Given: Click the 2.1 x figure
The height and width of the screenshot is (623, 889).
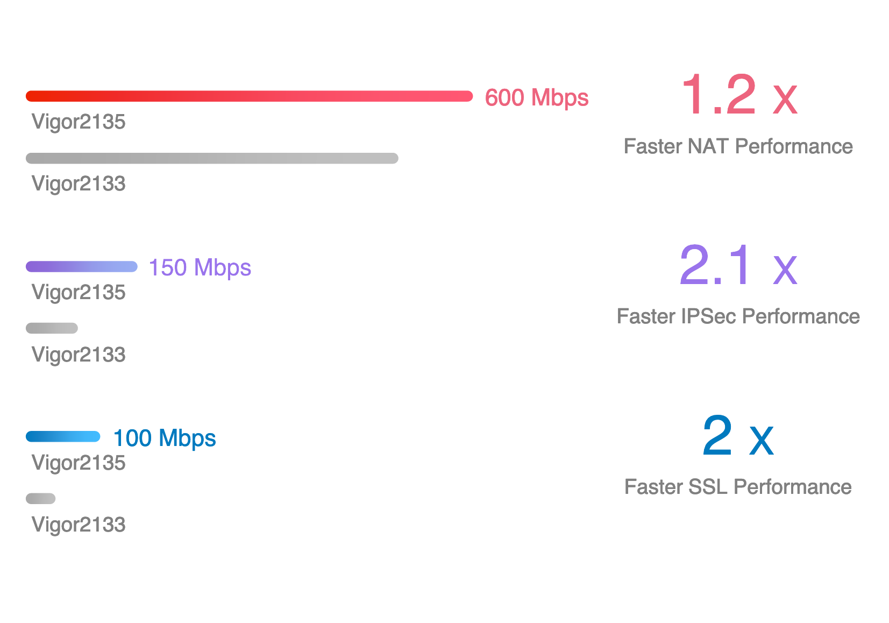Looking at the screenshot, I should [738, 265].
